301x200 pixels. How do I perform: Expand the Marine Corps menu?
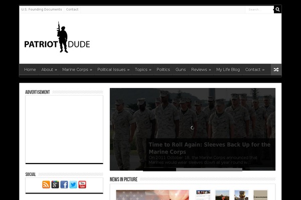coord(77,69)
